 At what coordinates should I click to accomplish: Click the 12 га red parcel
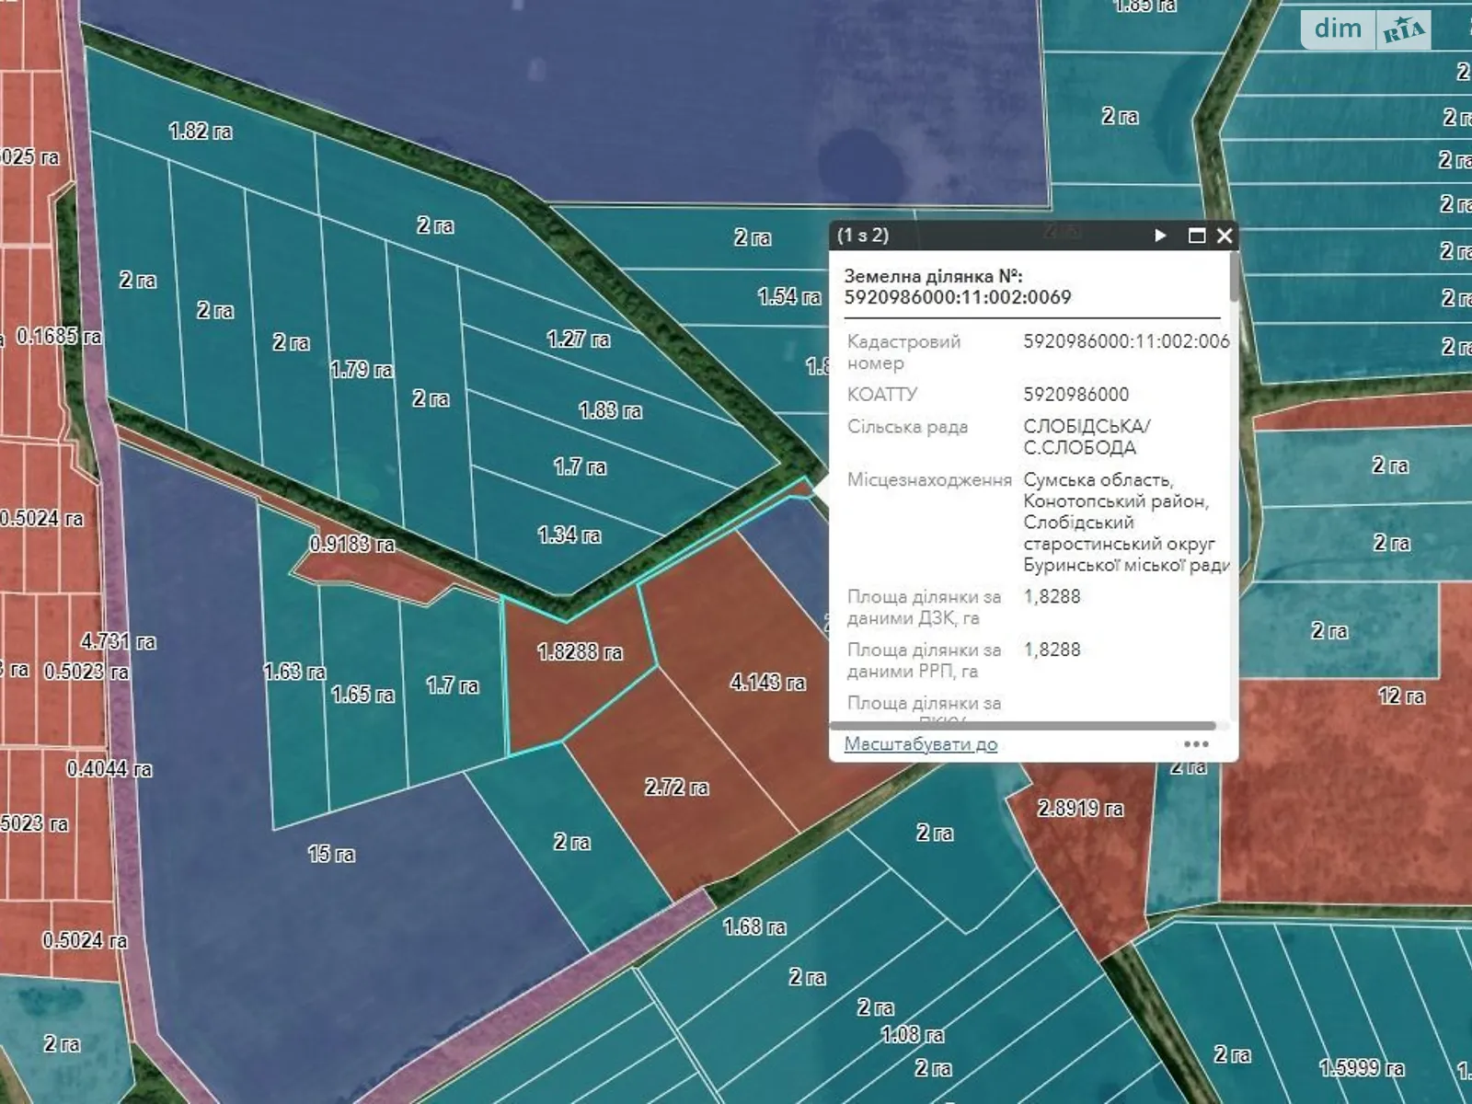[x=1400, y=696]
